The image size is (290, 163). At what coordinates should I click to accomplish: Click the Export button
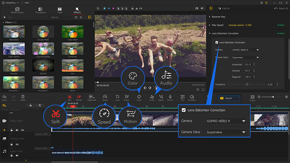click(230, 98)
